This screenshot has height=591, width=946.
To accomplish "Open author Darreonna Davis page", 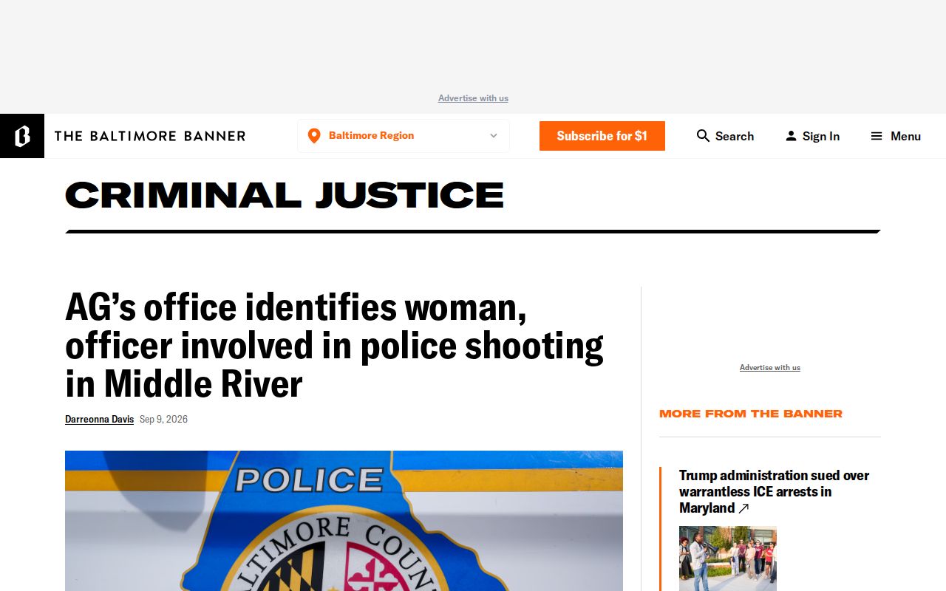I will [x=99, y=419].
